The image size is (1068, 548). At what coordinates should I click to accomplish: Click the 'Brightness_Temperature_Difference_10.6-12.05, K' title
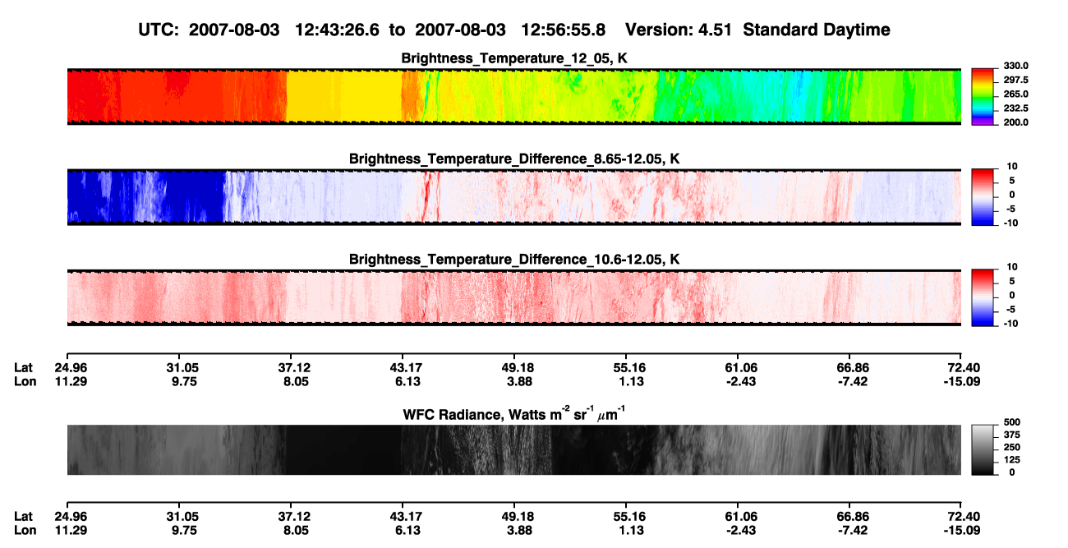(515, 260)
